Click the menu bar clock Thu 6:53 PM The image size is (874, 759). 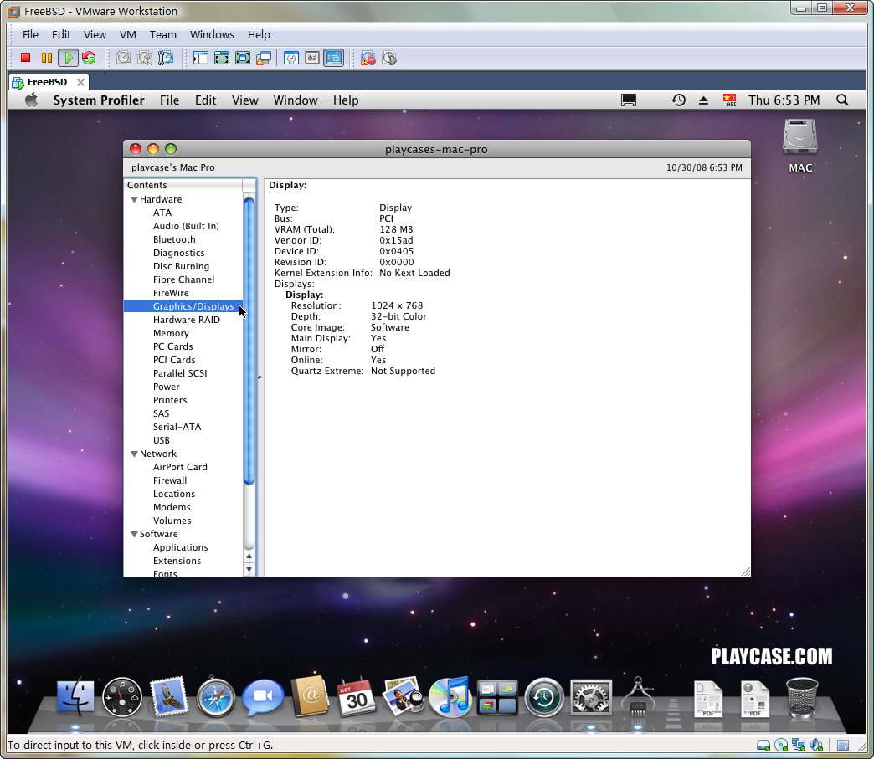coord(784,100)
